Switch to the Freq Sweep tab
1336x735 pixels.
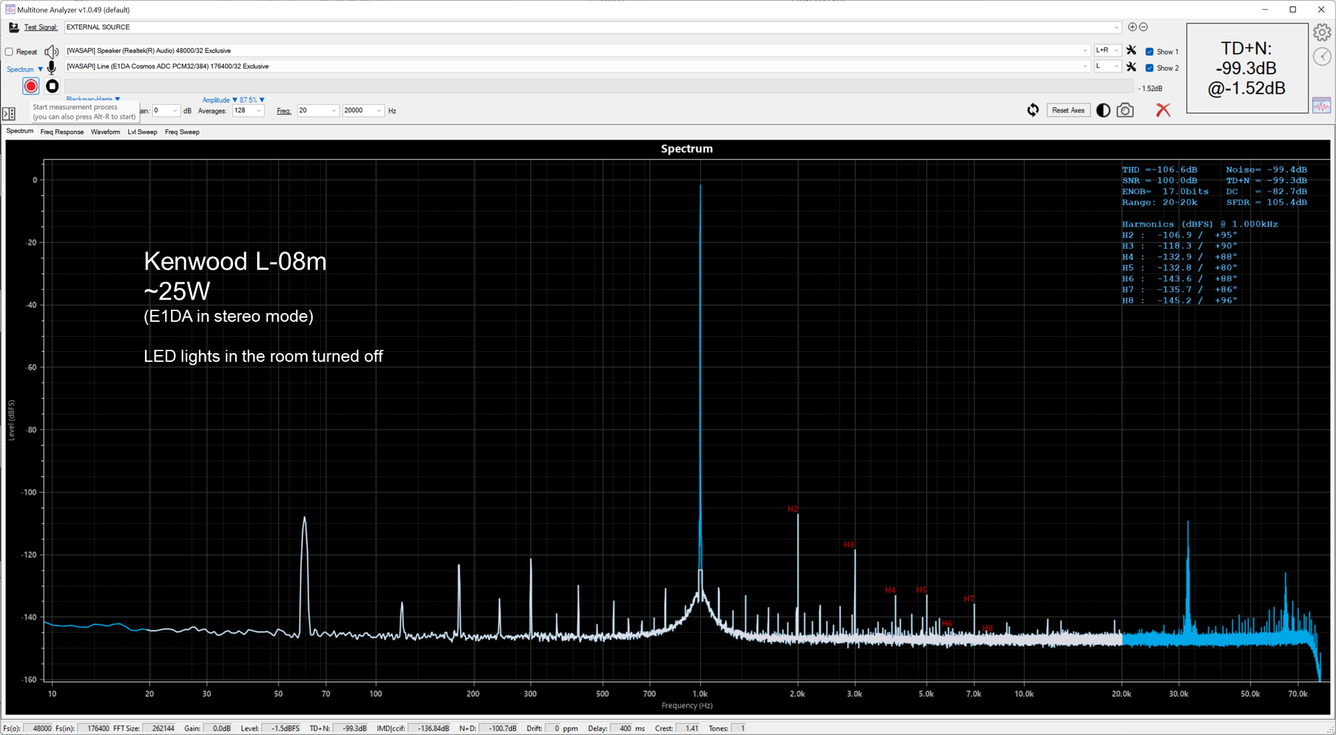pyautogui.click(x=182, y=132)
